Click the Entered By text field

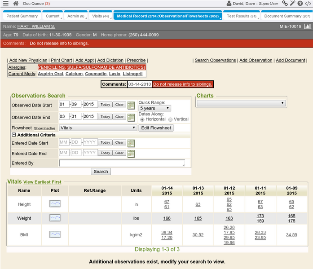coord(122,163)
